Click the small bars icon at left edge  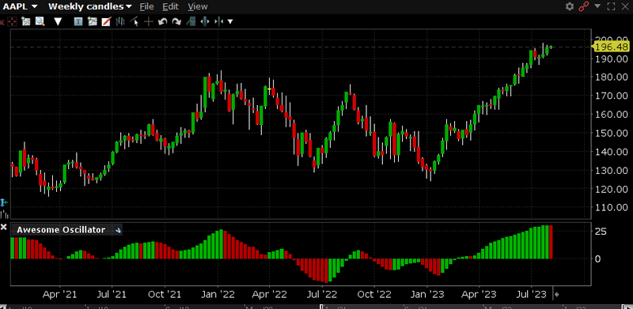(4, 214)
